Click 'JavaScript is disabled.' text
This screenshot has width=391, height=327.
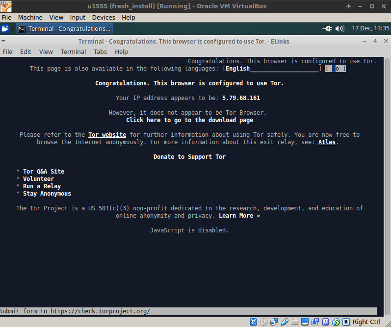point(189,230)
